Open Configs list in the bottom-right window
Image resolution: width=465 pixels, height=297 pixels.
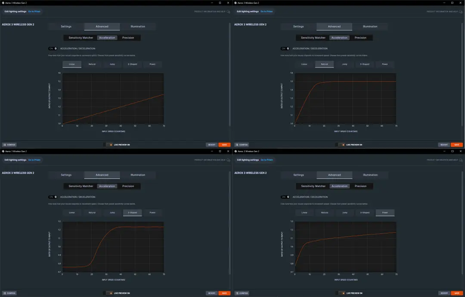coord(242,293)
